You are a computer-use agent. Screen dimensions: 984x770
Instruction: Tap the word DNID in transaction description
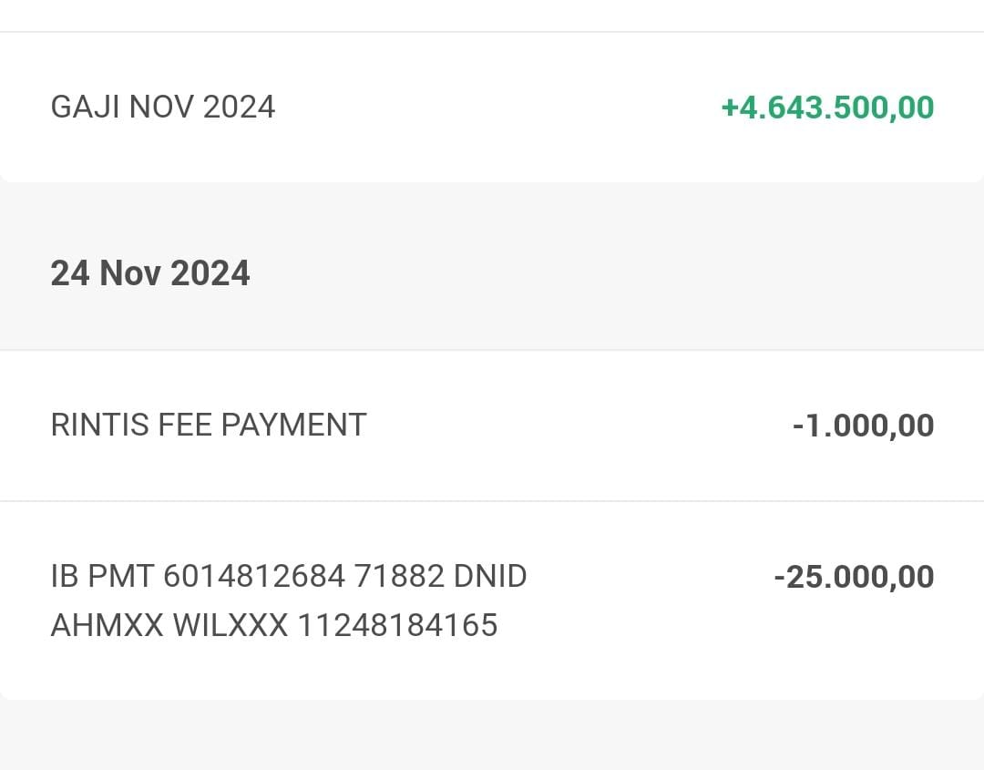click(x=490, y=576)
